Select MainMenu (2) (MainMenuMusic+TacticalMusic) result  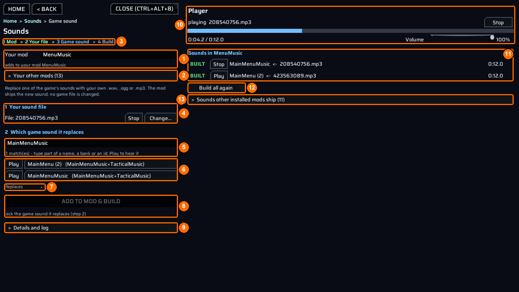tap(101, 164)
